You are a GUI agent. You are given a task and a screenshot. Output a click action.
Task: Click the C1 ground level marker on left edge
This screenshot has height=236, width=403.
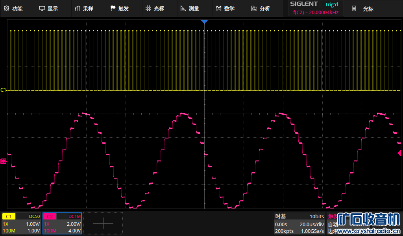coord(3,90)
